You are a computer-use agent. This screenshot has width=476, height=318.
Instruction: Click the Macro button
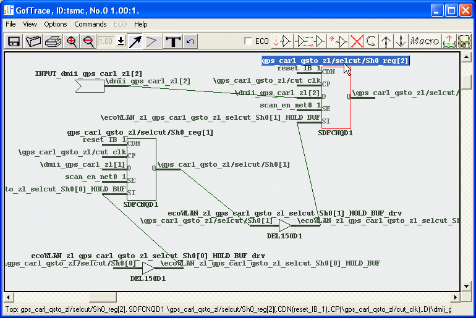coord(425,41)
